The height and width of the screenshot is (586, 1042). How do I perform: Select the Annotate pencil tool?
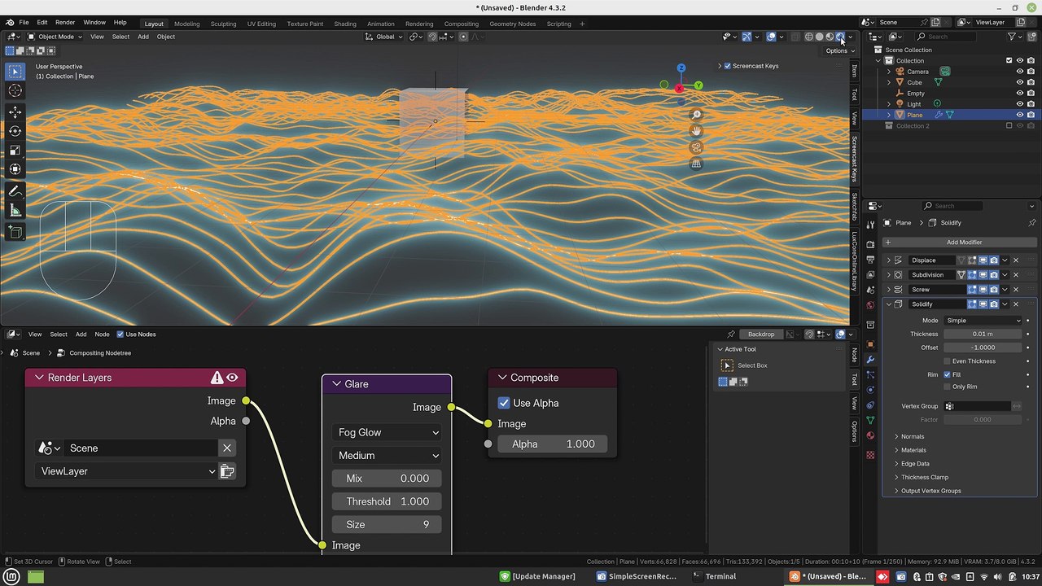(x=15, y=191)
